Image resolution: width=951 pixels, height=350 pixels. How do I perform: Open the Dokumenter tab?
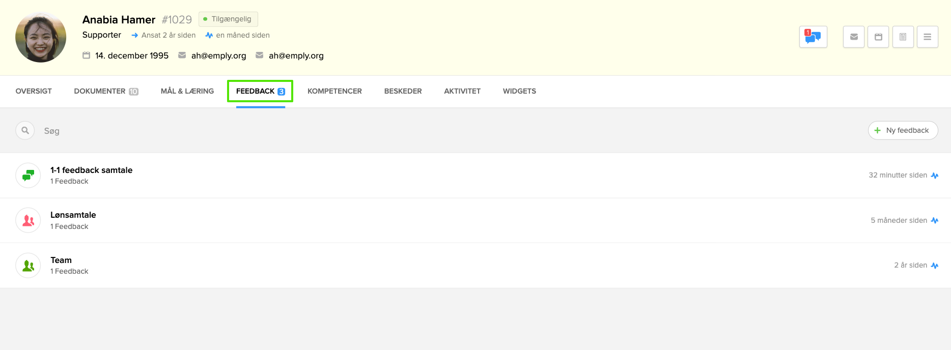pyautogui.click(x=106, y=91)
